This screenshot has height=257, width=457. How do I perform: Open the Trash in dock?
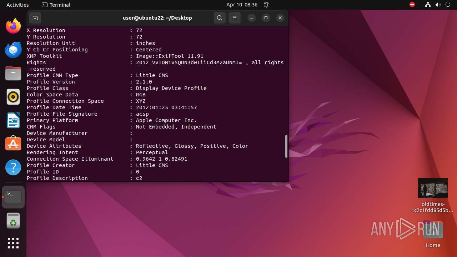[13, 221]
